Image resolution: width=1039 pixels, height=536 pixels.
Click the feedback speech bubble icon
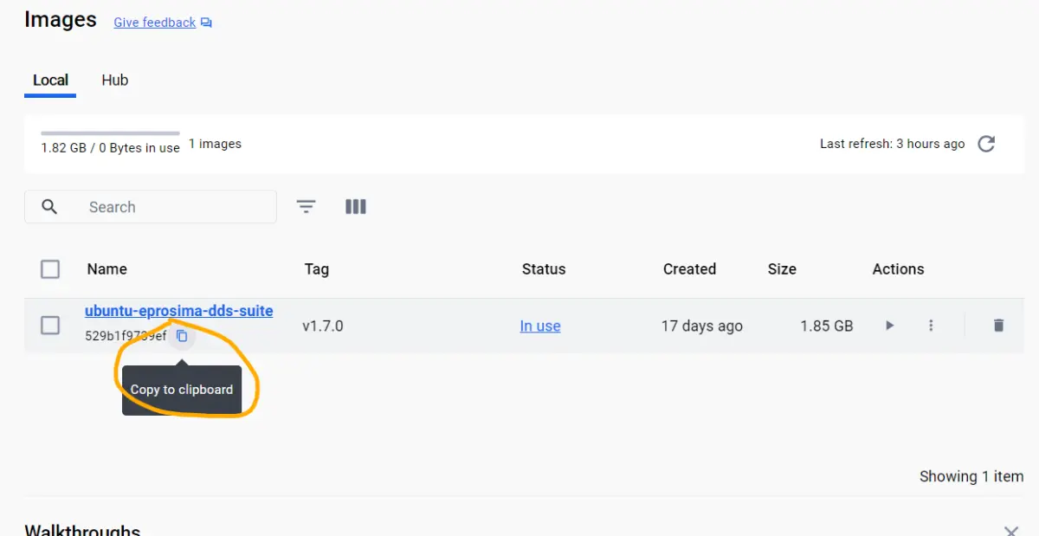pyautogui.click(x=206, y=23)
